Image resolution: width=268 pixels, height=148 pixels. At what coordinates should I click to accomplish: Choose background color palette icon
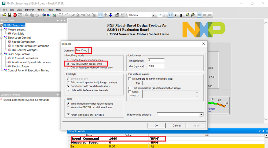(x=193, y=15)
